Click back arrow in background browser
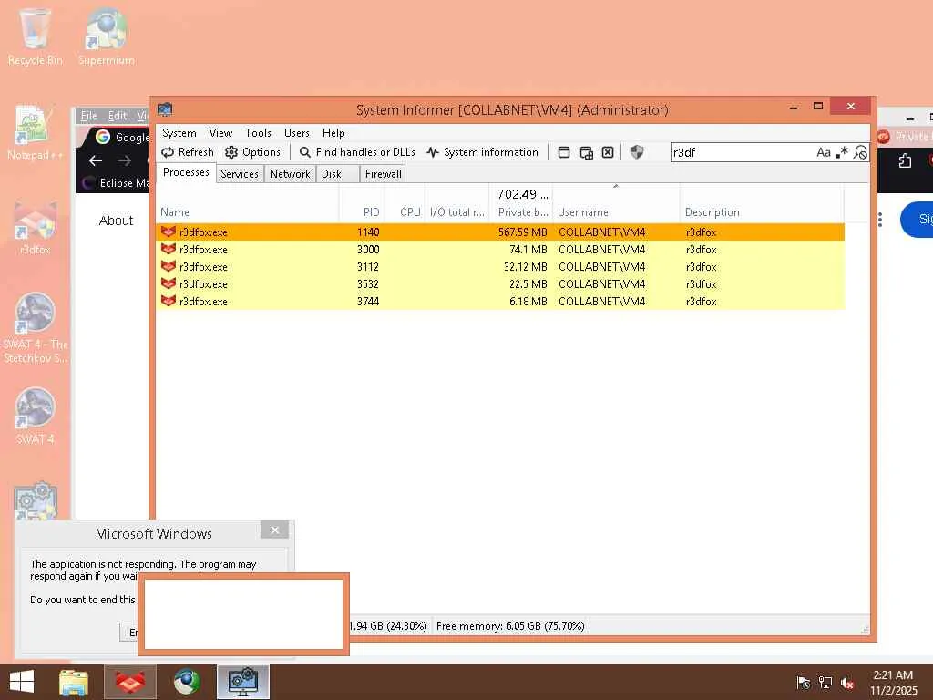933x700 pixels. click(x=95, y=160)
